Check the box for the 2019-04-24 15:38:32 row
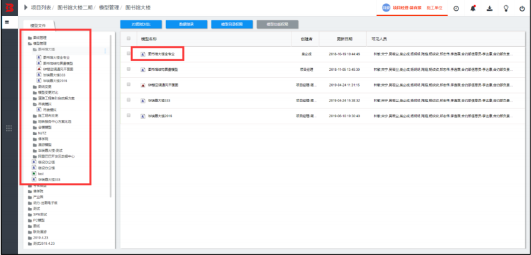531x255 pixels. pos(129,100)
